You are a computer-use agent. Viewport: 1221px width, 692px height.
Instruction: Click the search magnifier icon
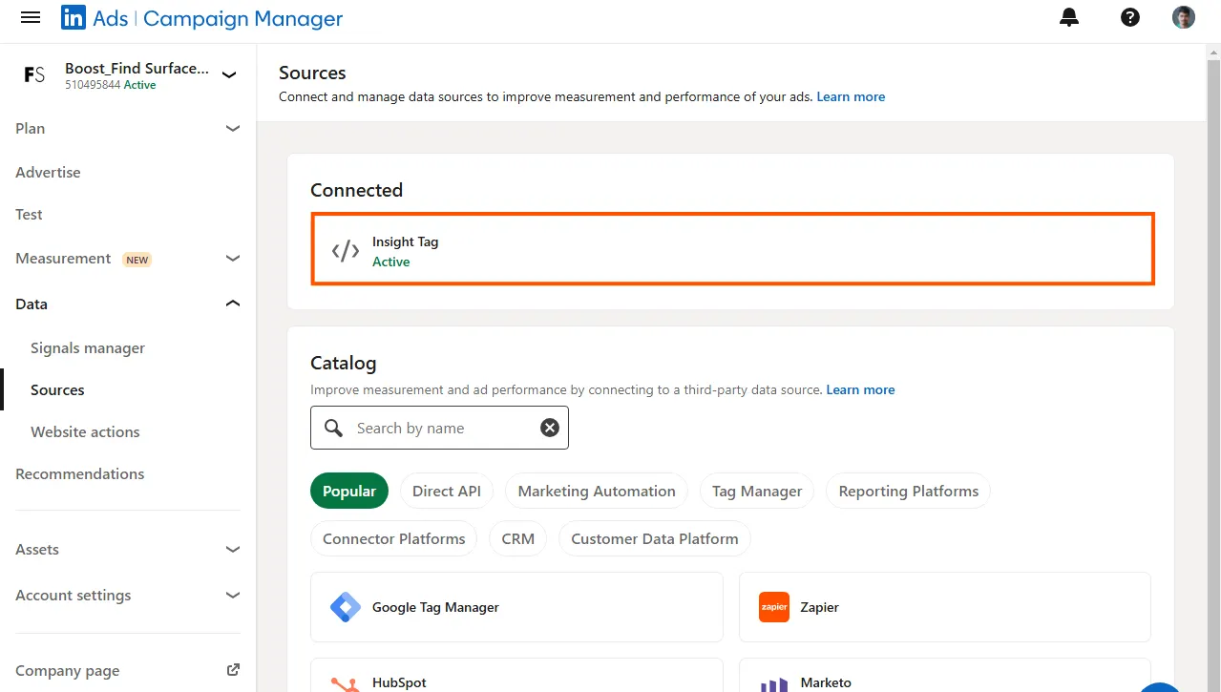[333, 428]
